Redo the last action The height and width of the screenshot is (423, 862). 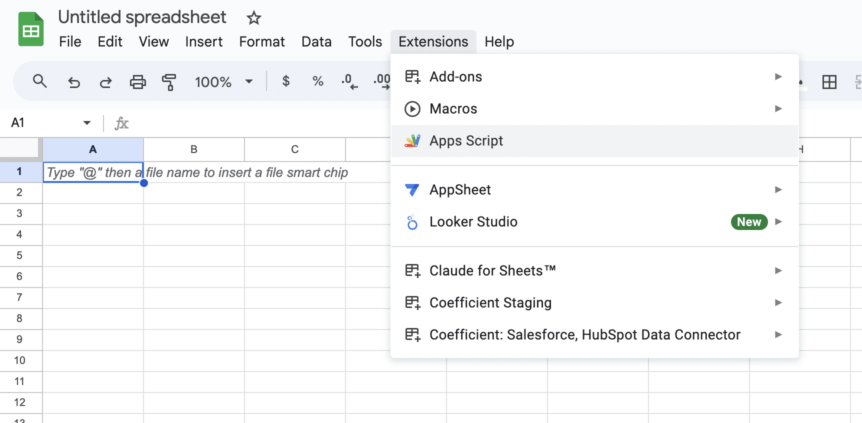click(105, 81)
